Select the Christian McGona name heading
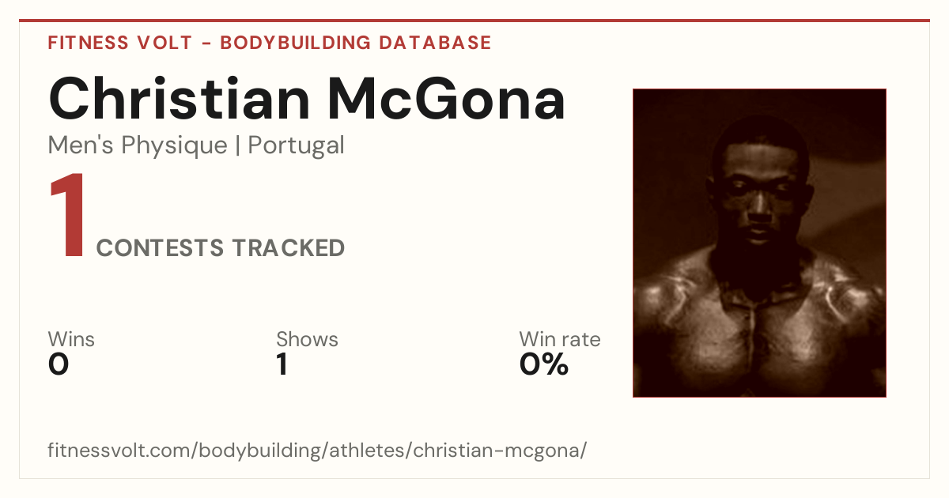Screen dimensions: 949x498 point(307,98)
